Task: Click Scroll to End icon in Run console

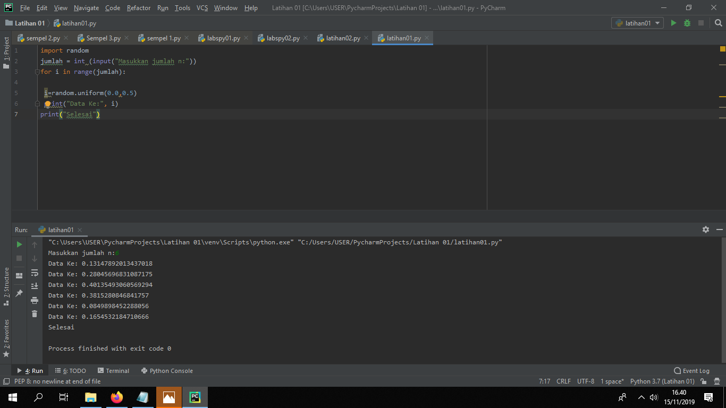Action: tap(35, 286)
